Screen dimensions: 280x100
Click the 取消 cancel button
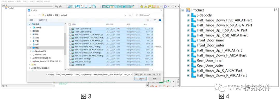coord(155,79)
